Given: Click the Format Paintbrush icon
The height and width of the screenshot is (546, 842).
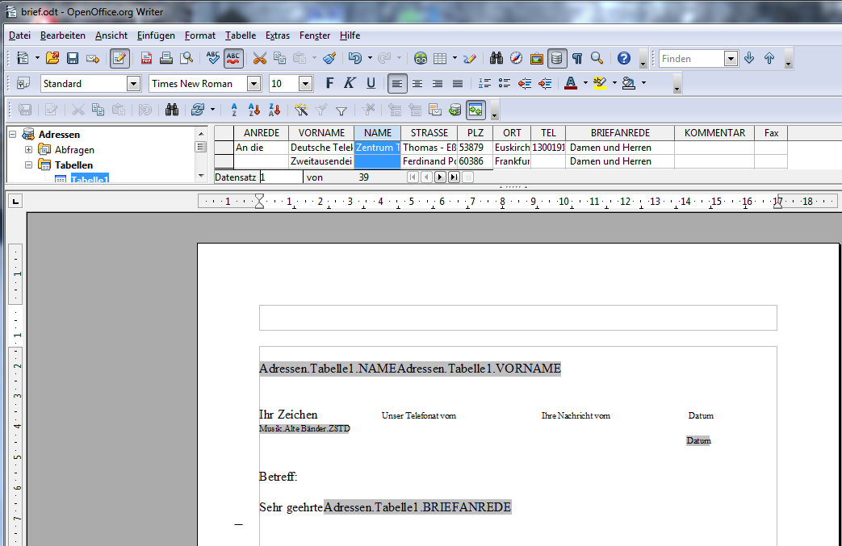Looking at the screenshot, I should tap(329, 58).
